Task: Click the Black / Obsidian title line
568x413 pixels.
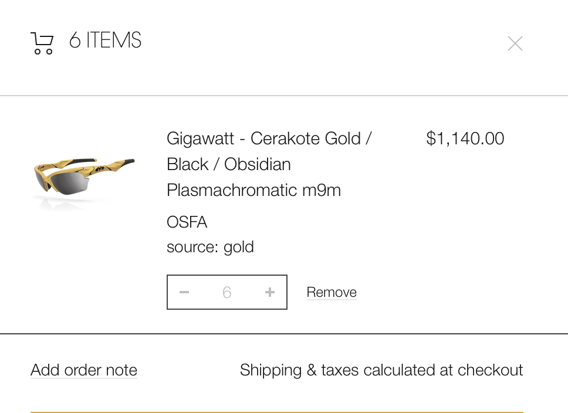Action: click(x=229, y=164)
